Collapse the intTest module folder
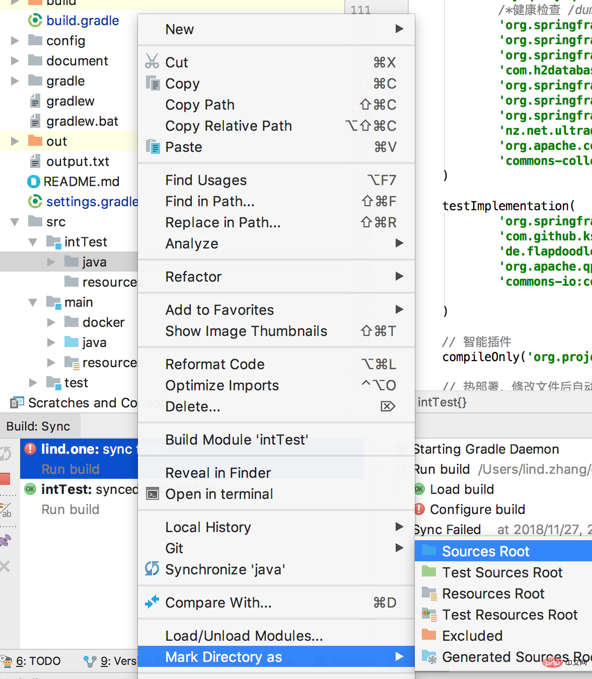This screenshot has width=592, height=679. tap(33, 242)
